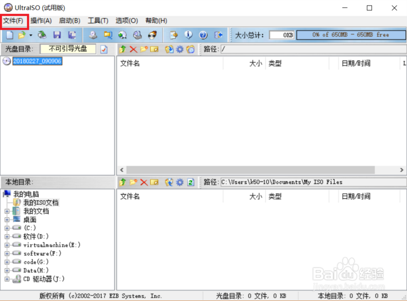Click the extract icon in disc image toolbar

tap(169, 49)
